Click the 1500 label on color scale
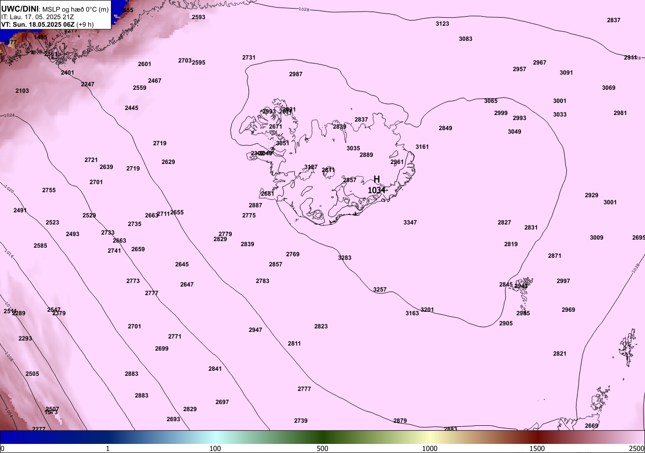 click(x=537, y=448)
